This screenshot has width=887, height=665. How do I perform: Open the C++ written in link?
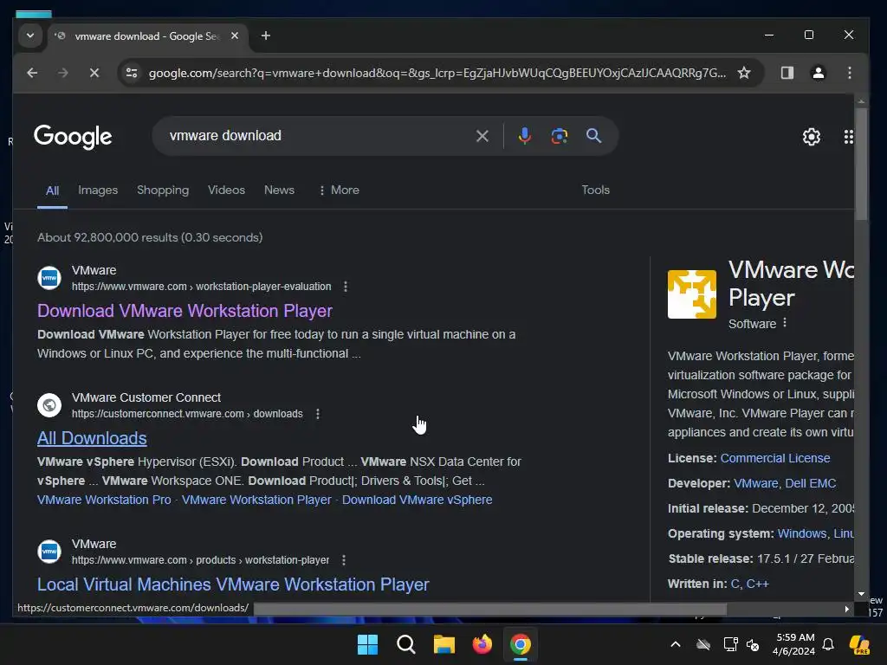(x=757, y=584)
